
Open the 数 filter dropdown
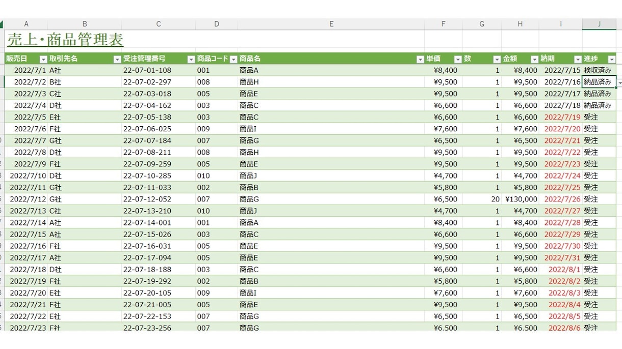click(x=497, y=59)
